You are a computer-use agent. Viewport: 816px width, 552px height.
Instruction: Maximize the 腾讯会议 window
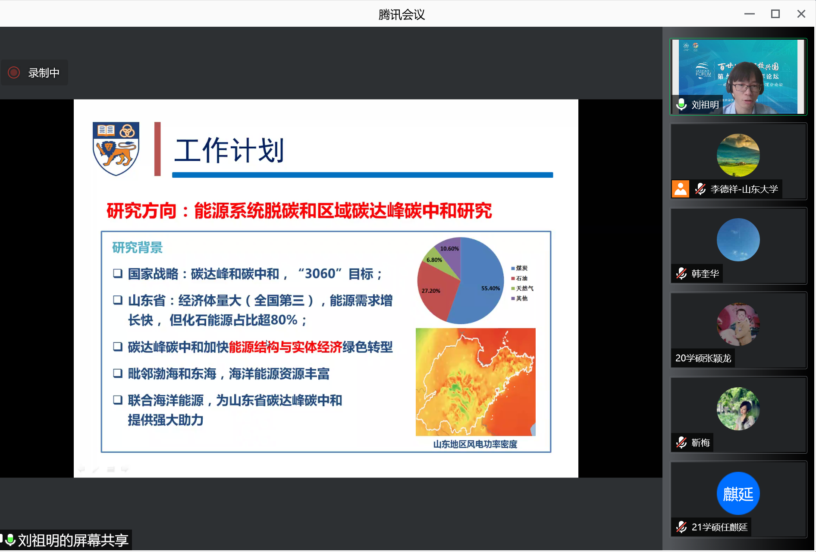(775, 14)
